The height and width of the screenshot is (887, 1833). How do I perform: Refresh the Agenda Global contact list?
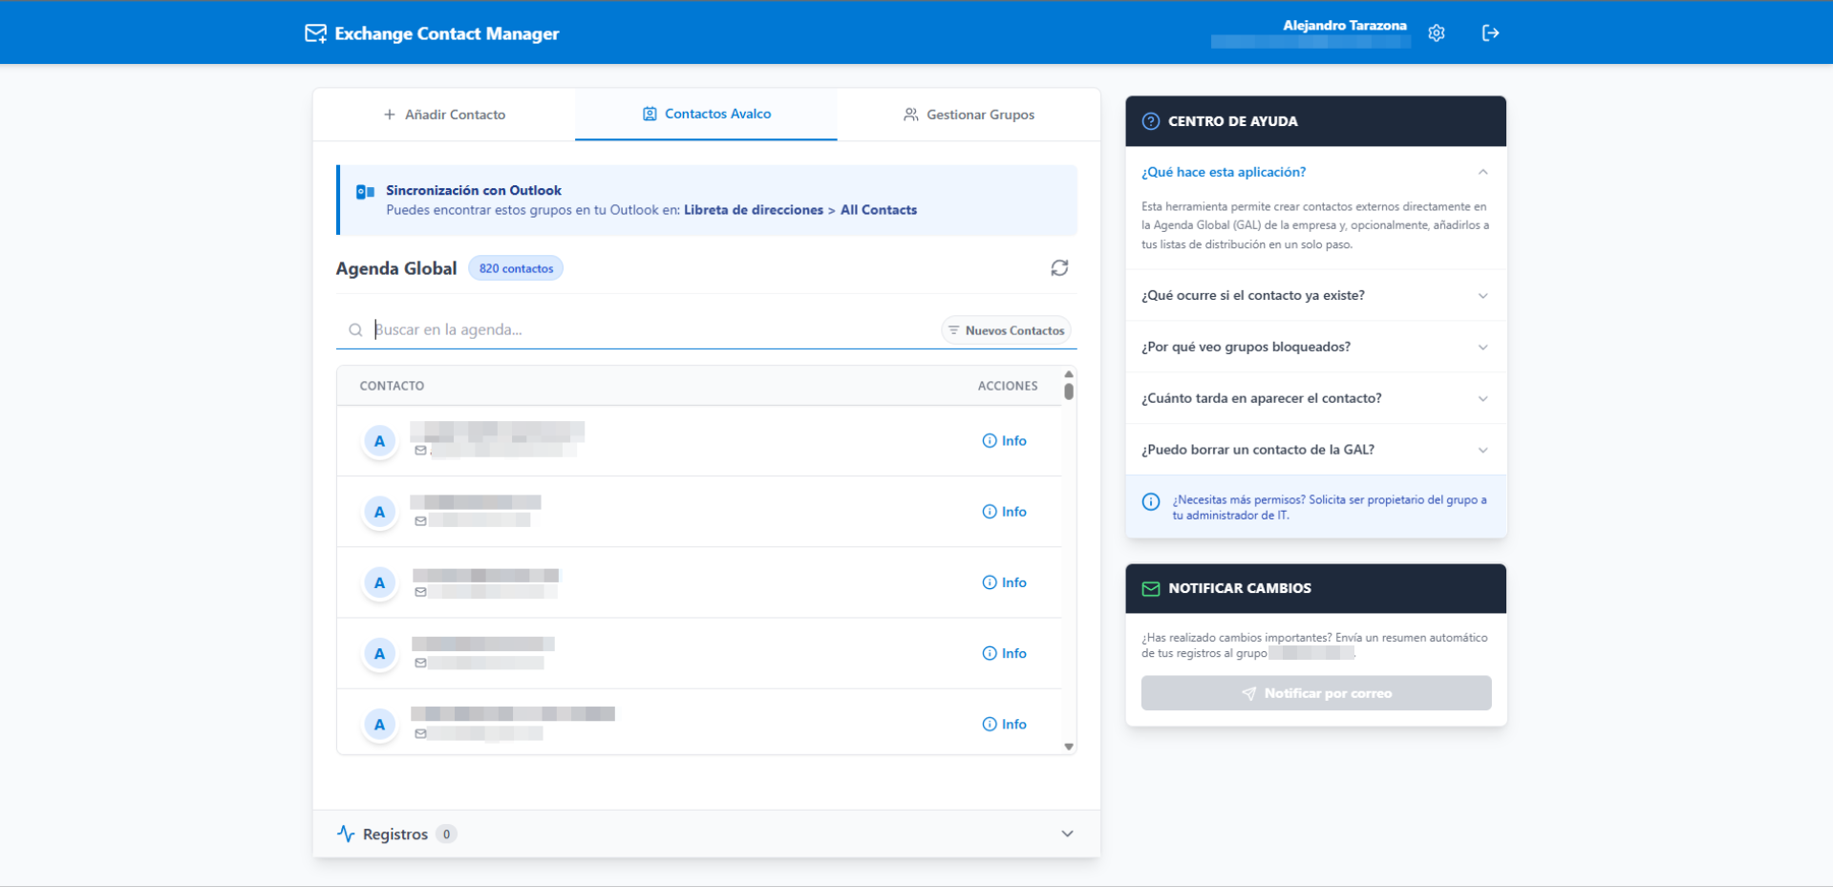pyautogui.click(x=1059, y=268)
